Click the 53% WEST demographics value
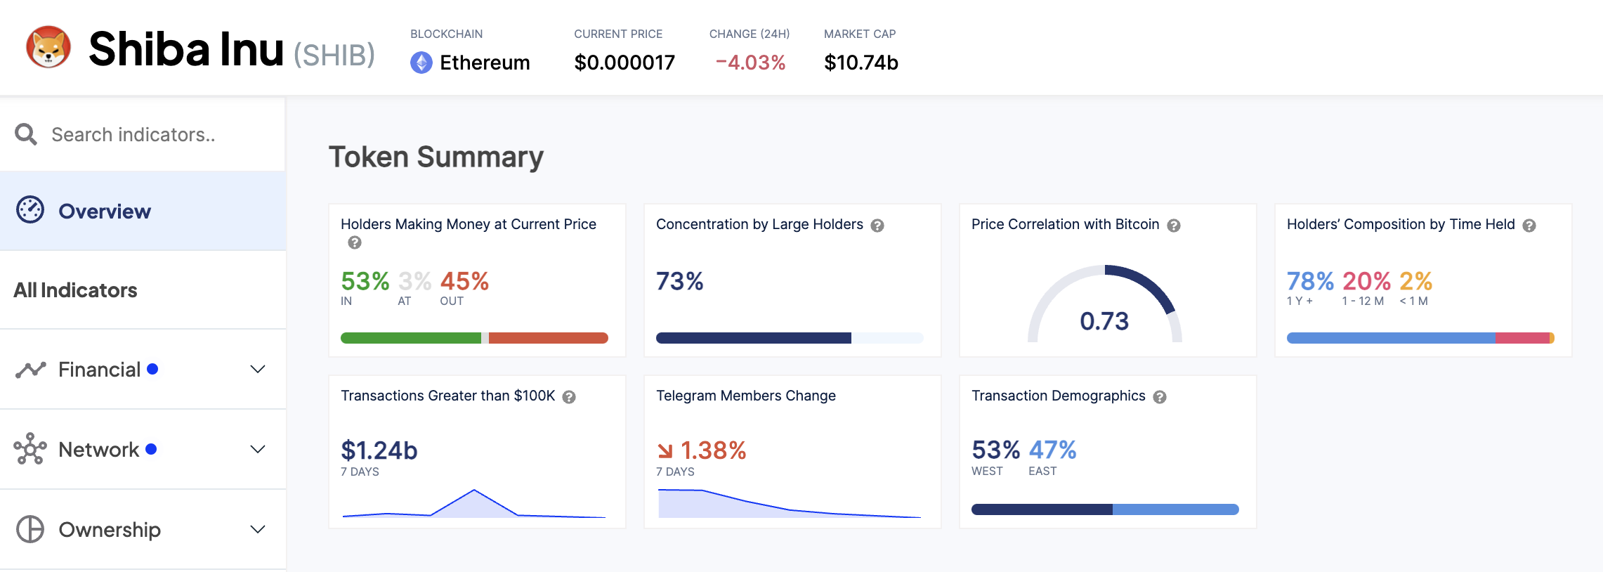Viewport: 1603px width, 572px height. pyautogui.click(x=995, y=450)
